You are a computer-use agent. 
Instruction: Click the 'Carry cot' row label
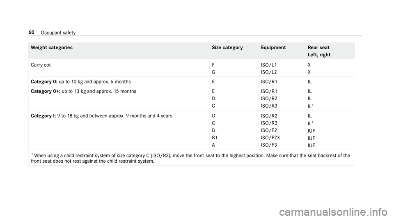pyautogui.click(x=41, y=65)
